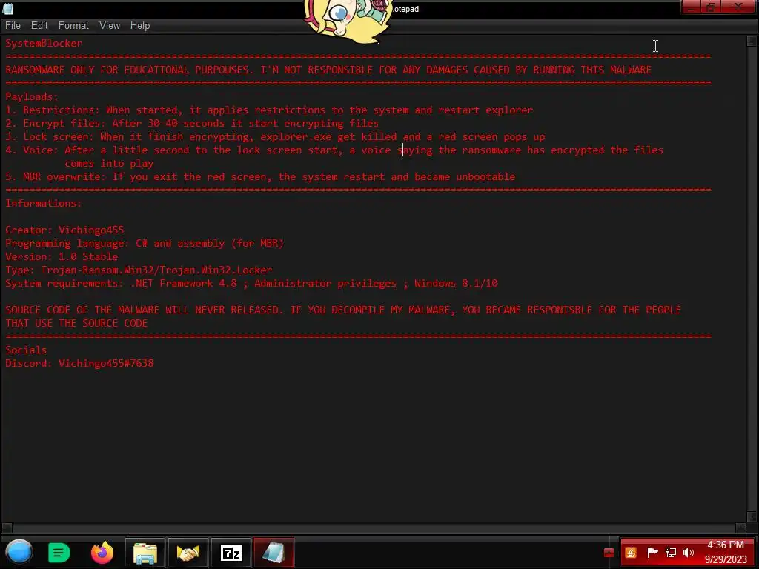Click the '3. Lock screen' line
This screenshot has height=569, width=759.
pyautogui.click(x=275, y=136)
